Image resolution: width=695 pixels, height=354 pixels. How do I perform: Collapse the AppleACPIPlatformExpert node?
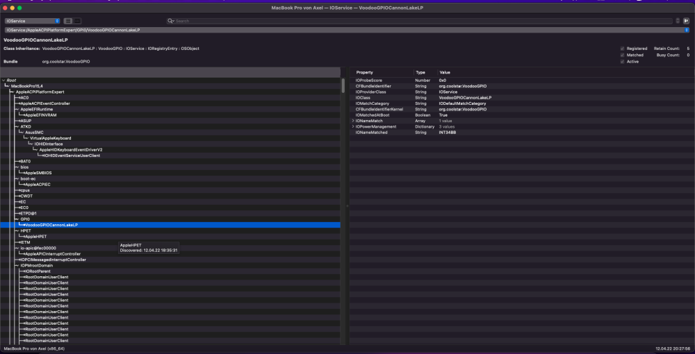coord(13,92)
